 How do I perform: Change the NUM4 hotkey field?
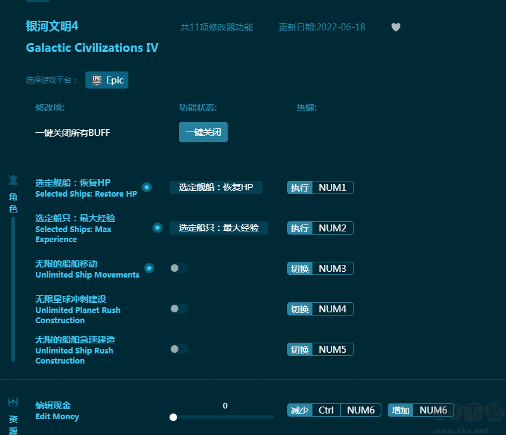pyautogui.click(x=333, y=309)
